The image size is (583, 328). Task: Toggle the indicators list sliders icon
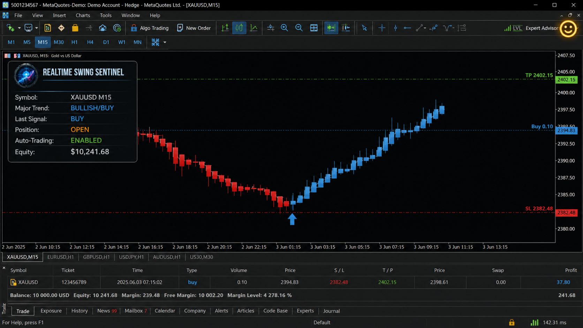point(271,28)
